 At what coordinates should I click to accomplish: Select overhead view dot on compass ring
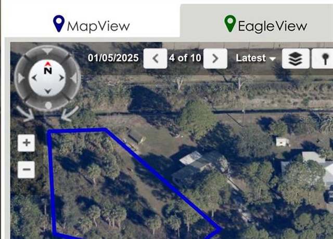pyautogui.click(x=48, y=105)
